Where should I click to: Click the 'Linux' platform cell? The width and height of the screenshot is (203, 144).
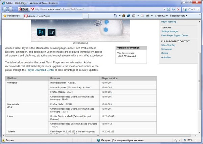coord(27,121)
